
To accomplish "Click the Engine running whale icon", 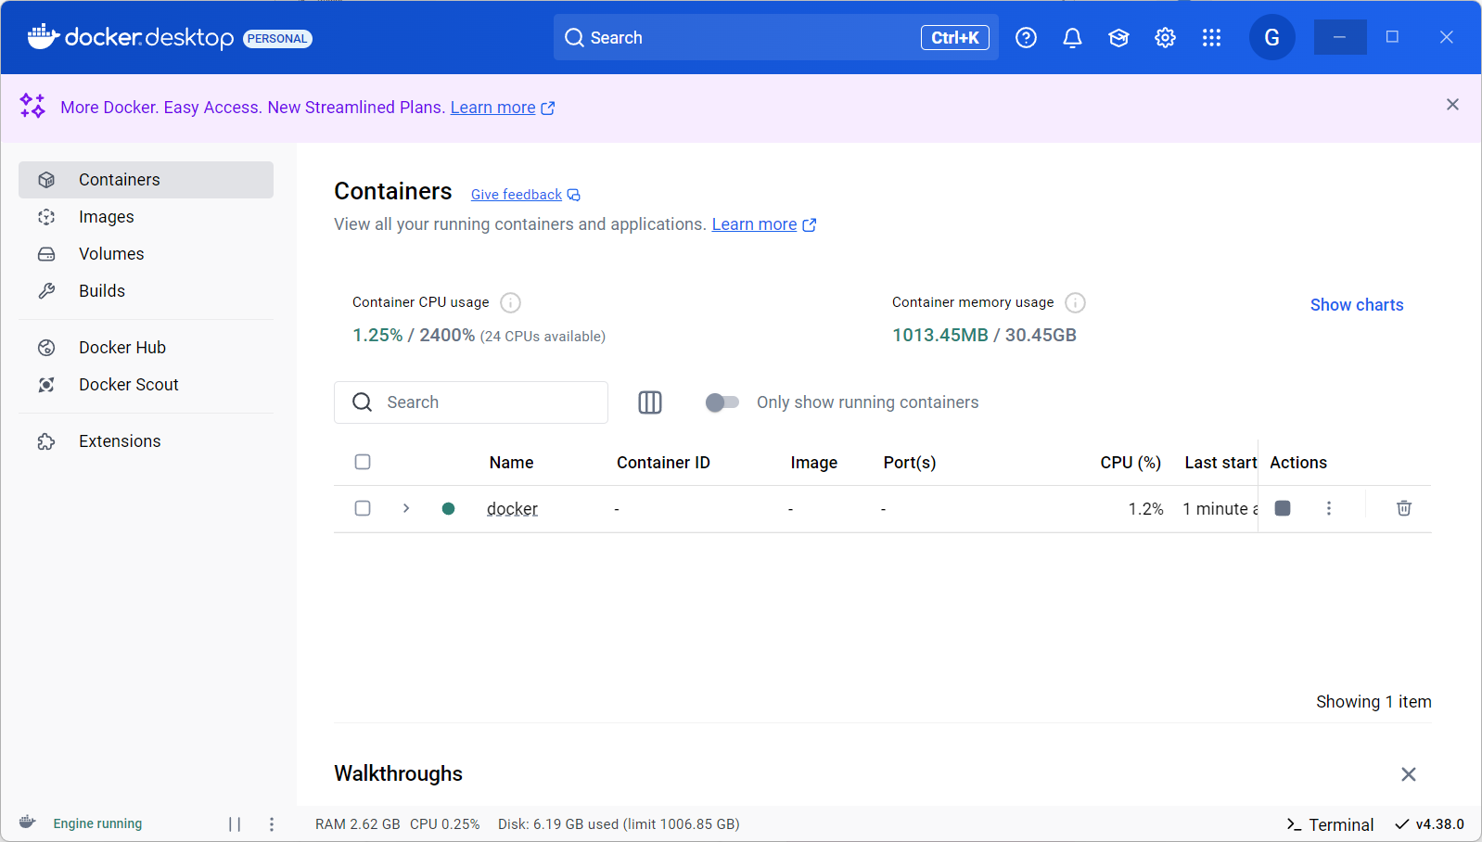I will tap(28, 823).
